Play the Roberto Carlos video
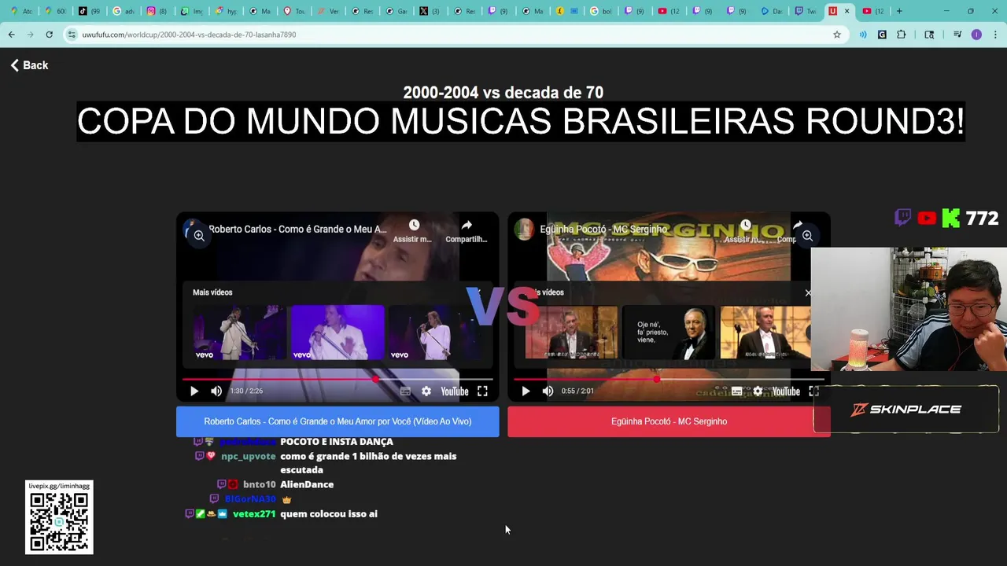 [194, 391]
